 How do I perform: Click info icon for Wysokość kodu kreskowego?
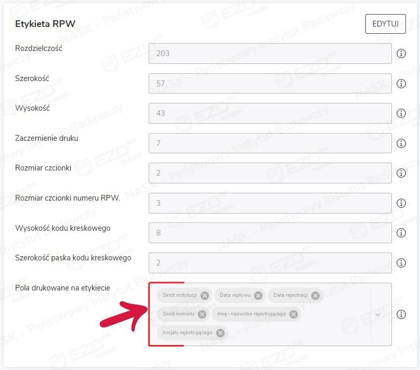[401, 233]
